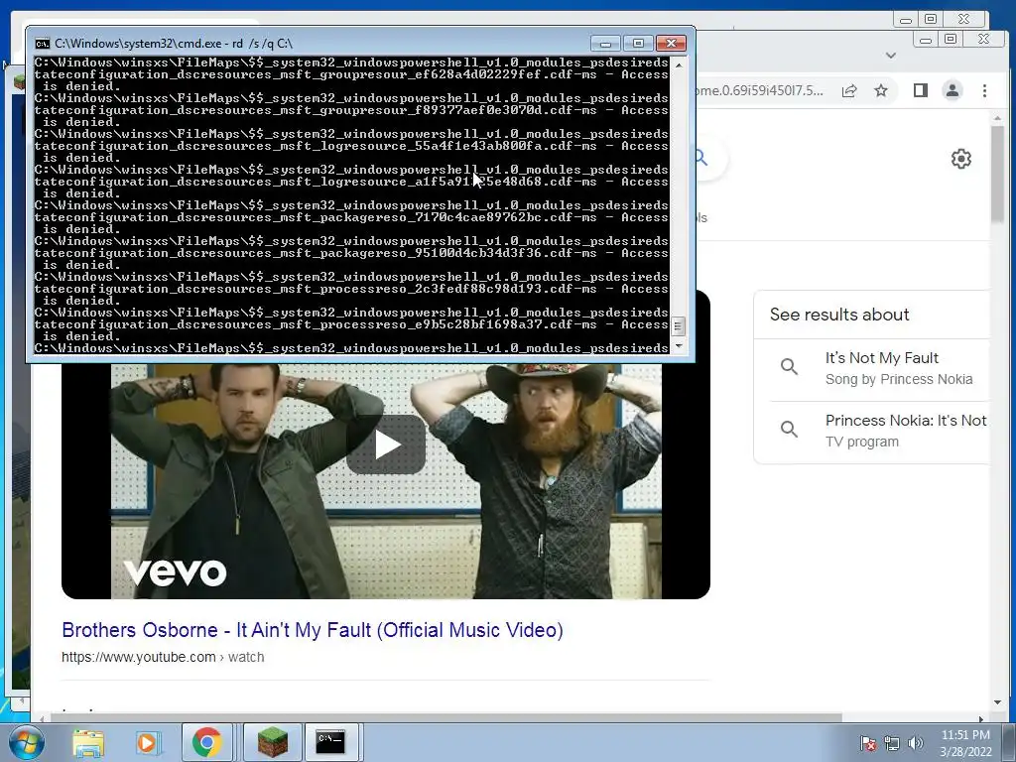The width and height of the screenshot is (1016, 762).
Task: Play the Brothers Osborne video thumbnail
Action: 386,444
